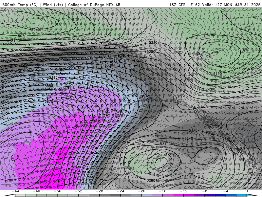Image resolution: width=262 pixels, height=197 pixels.
Task: Click the -44 colorbar tick label
Action: click(15, 191)
